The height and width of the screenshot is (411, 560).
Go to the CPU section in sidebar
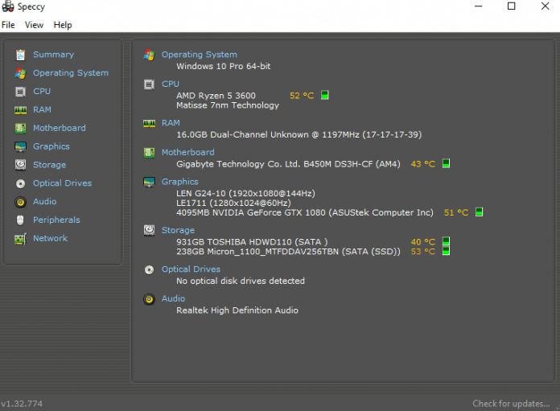point(42,92)
